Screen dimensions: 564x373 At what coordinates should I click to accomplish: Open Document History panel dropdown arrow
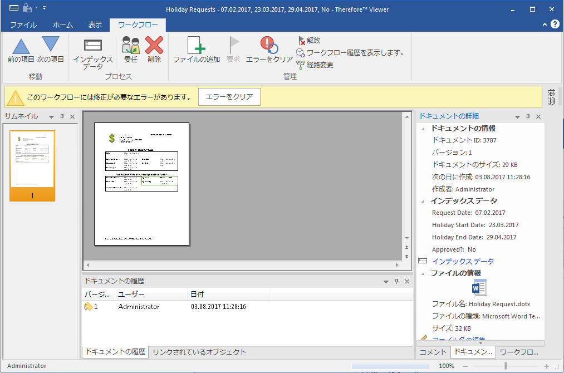[x=386, y=282]
